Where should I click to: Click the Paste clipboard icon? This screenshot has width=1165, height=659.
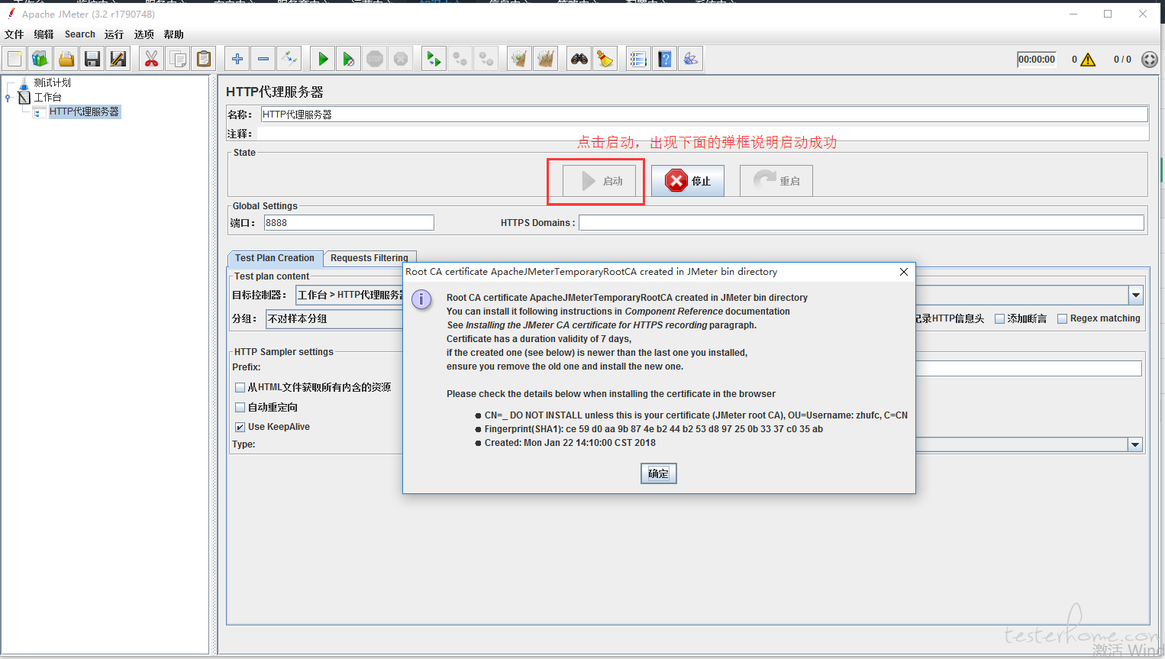[204, 59]
